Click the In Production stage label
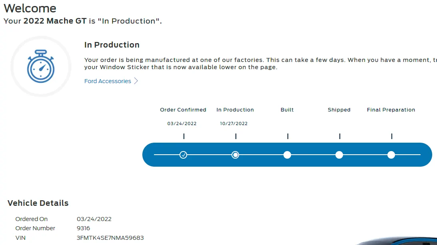The image size is (437, 245). 235,110
